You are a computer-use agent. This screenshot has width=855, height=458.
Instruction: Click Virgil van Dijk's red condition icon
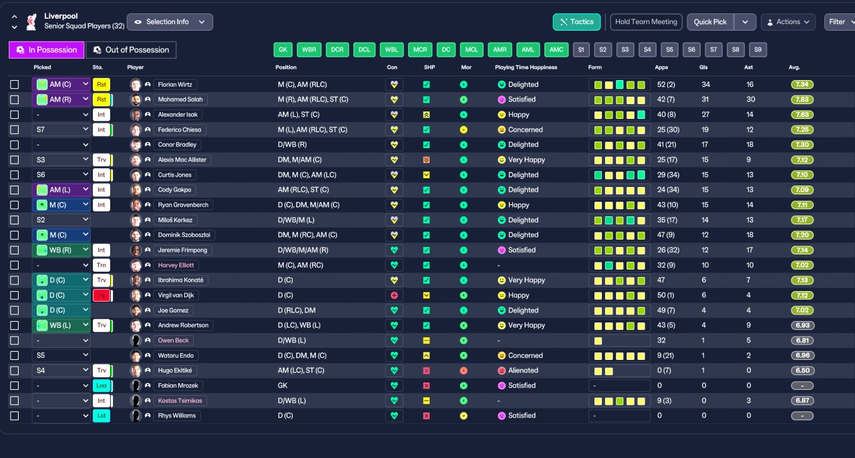pyautogui.click(x=394, y=295)
